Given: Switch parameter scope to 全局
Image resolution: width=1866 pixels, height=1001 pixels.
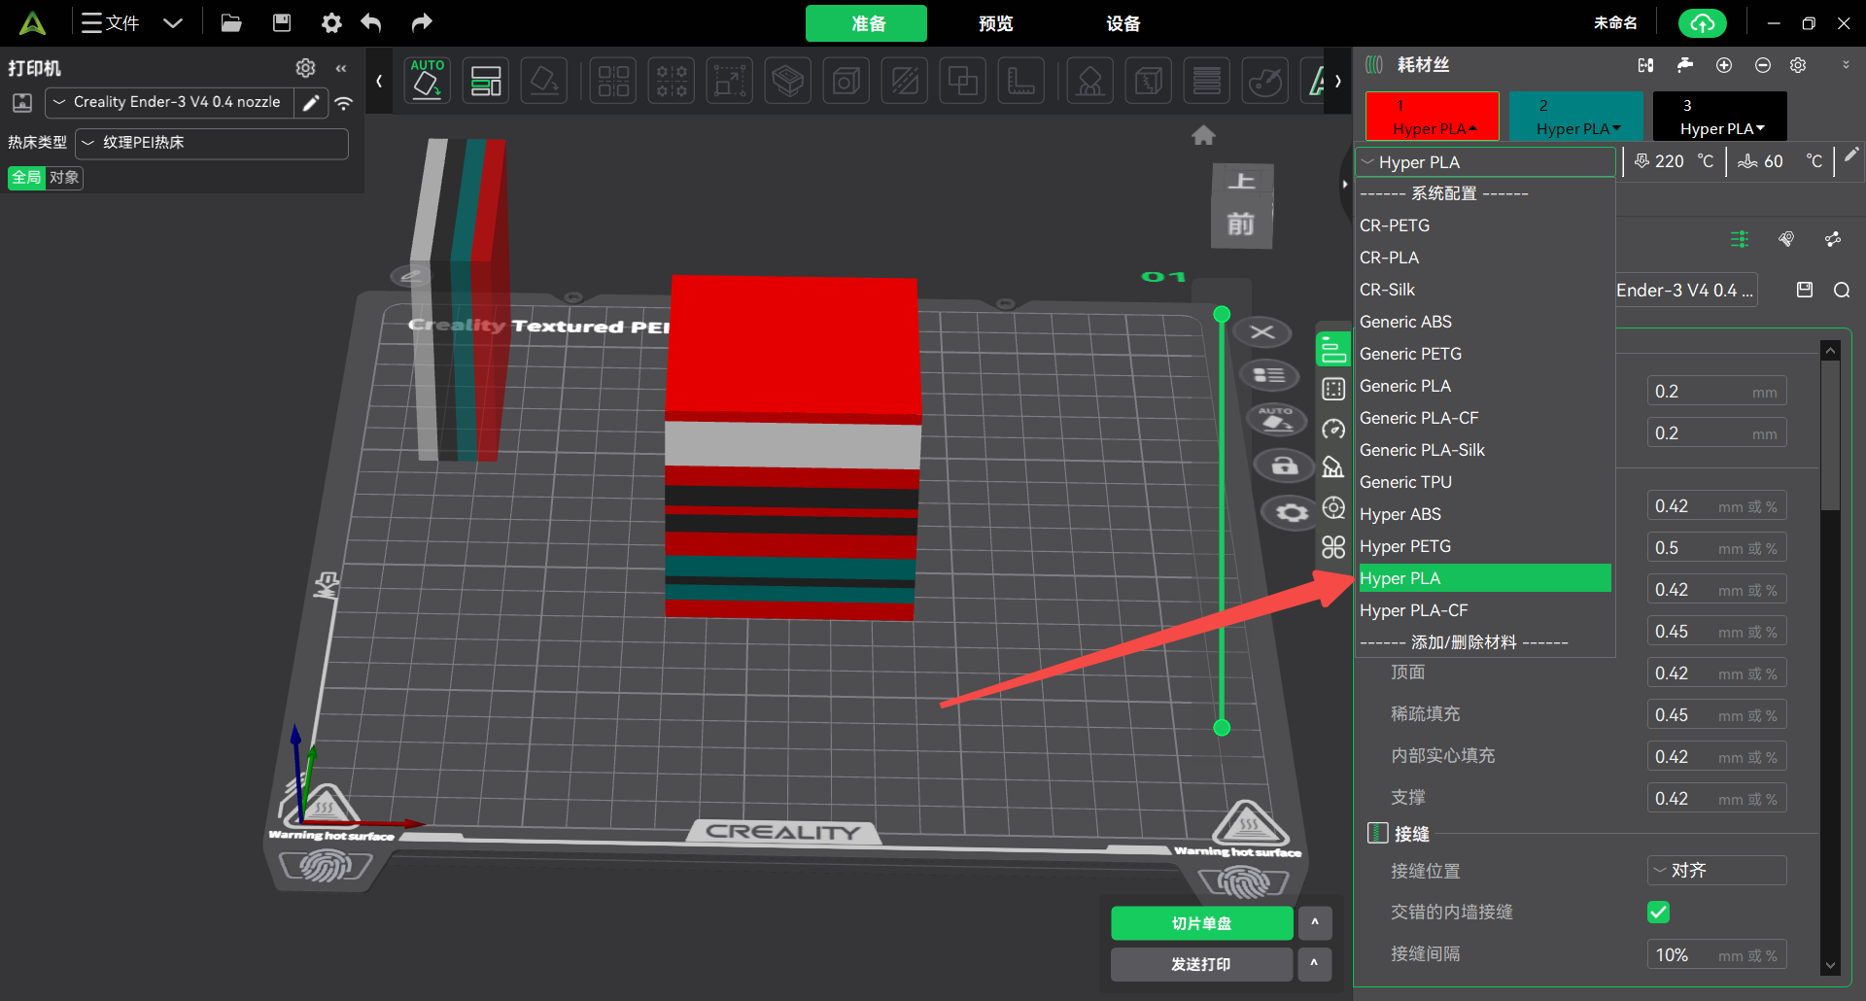Looking at the screenshot, I should click(x=26, y=178).
